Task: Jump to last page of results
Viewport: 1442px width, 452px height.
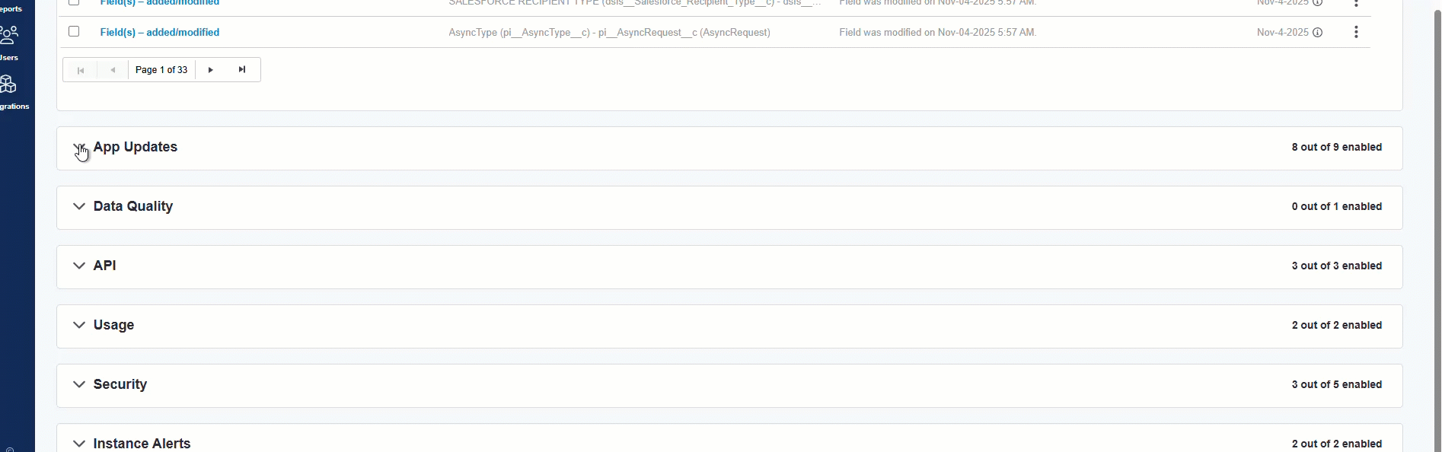Action: pos(242,70)
